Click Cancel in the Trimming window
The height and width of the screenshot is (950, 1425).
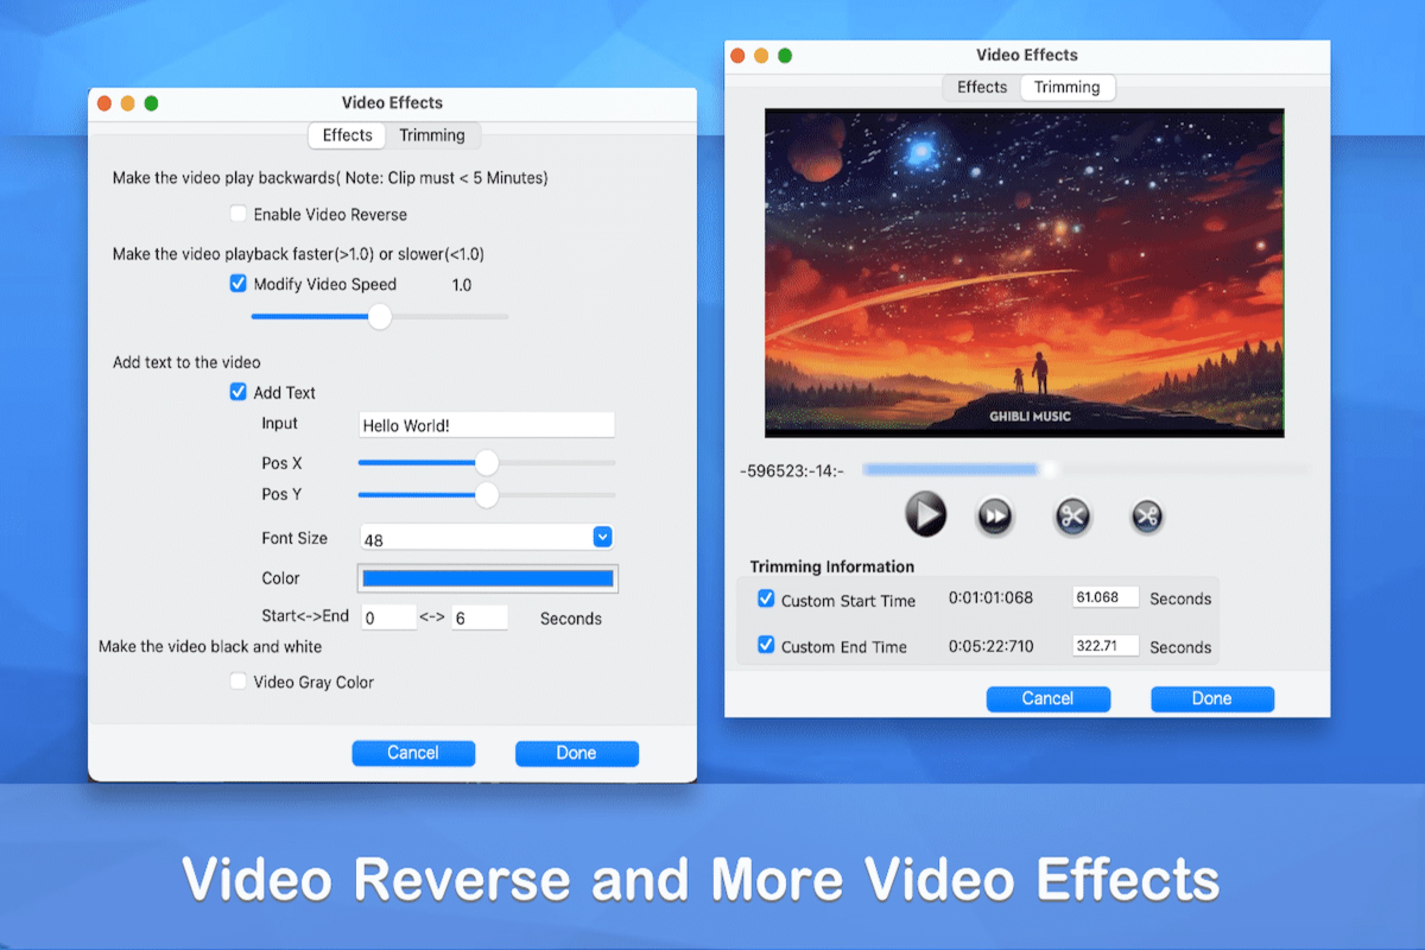coord(1048,699)
